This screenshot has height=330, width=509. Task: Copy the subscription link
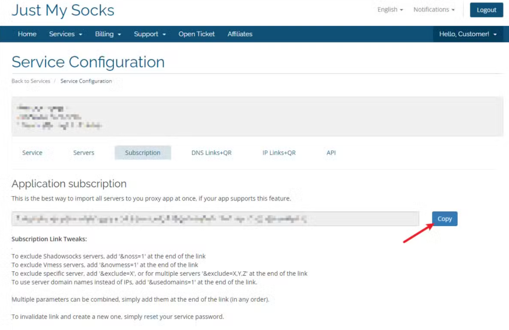[444, 219]
